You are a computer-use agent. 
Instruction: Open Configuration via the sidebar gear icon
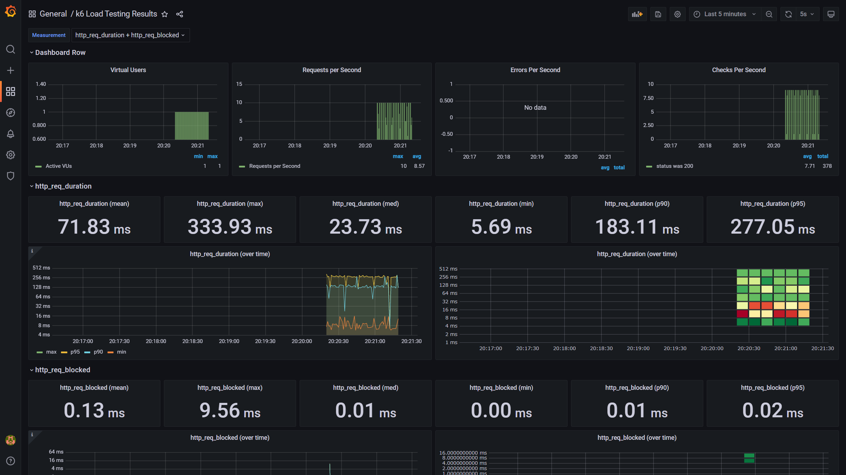click(x=10, y=155)
